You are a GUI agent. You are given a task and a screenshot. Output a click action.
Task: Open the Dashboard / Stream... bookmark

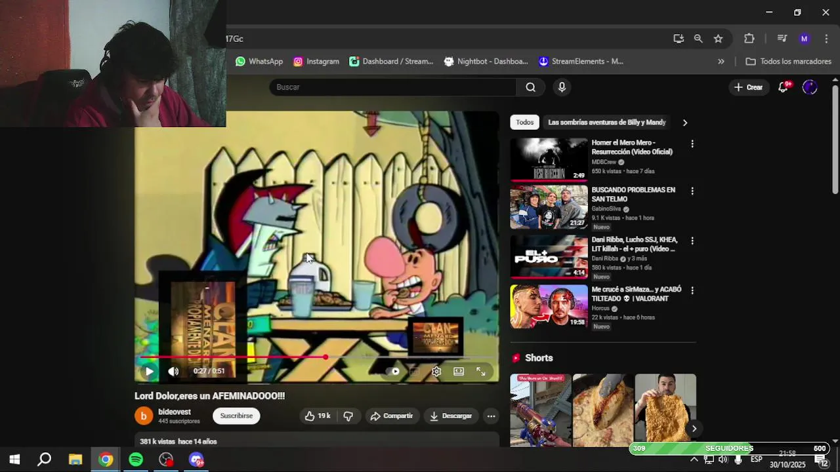click(391, 62)
